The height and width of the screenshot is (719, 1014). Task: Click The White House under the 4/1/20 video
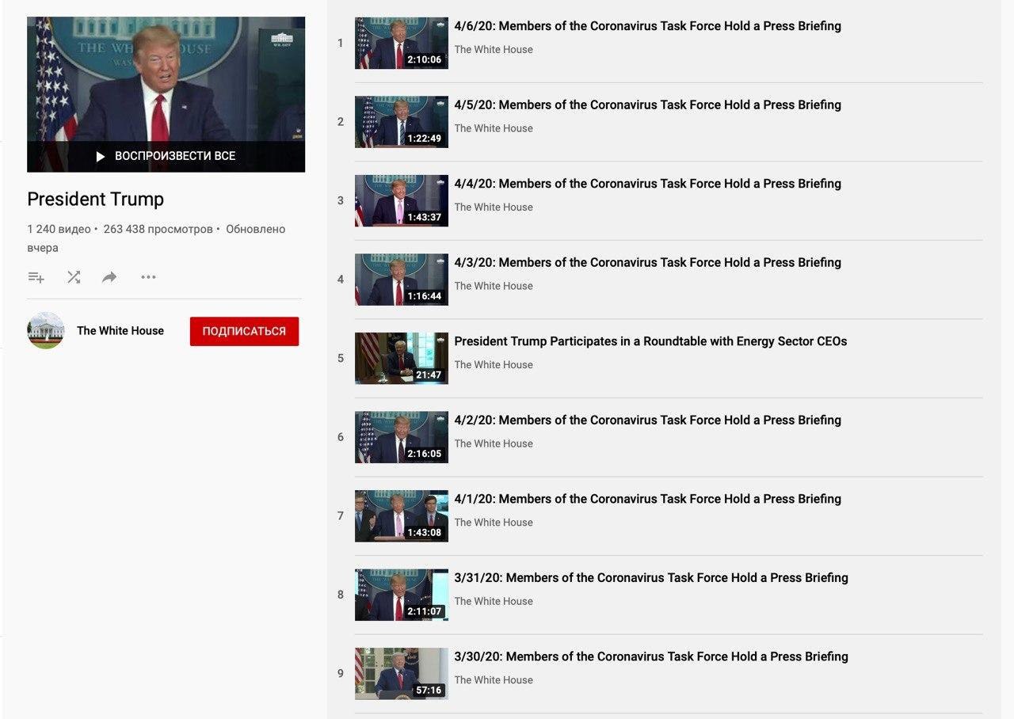pyautogui.click(x=494, y=522)
